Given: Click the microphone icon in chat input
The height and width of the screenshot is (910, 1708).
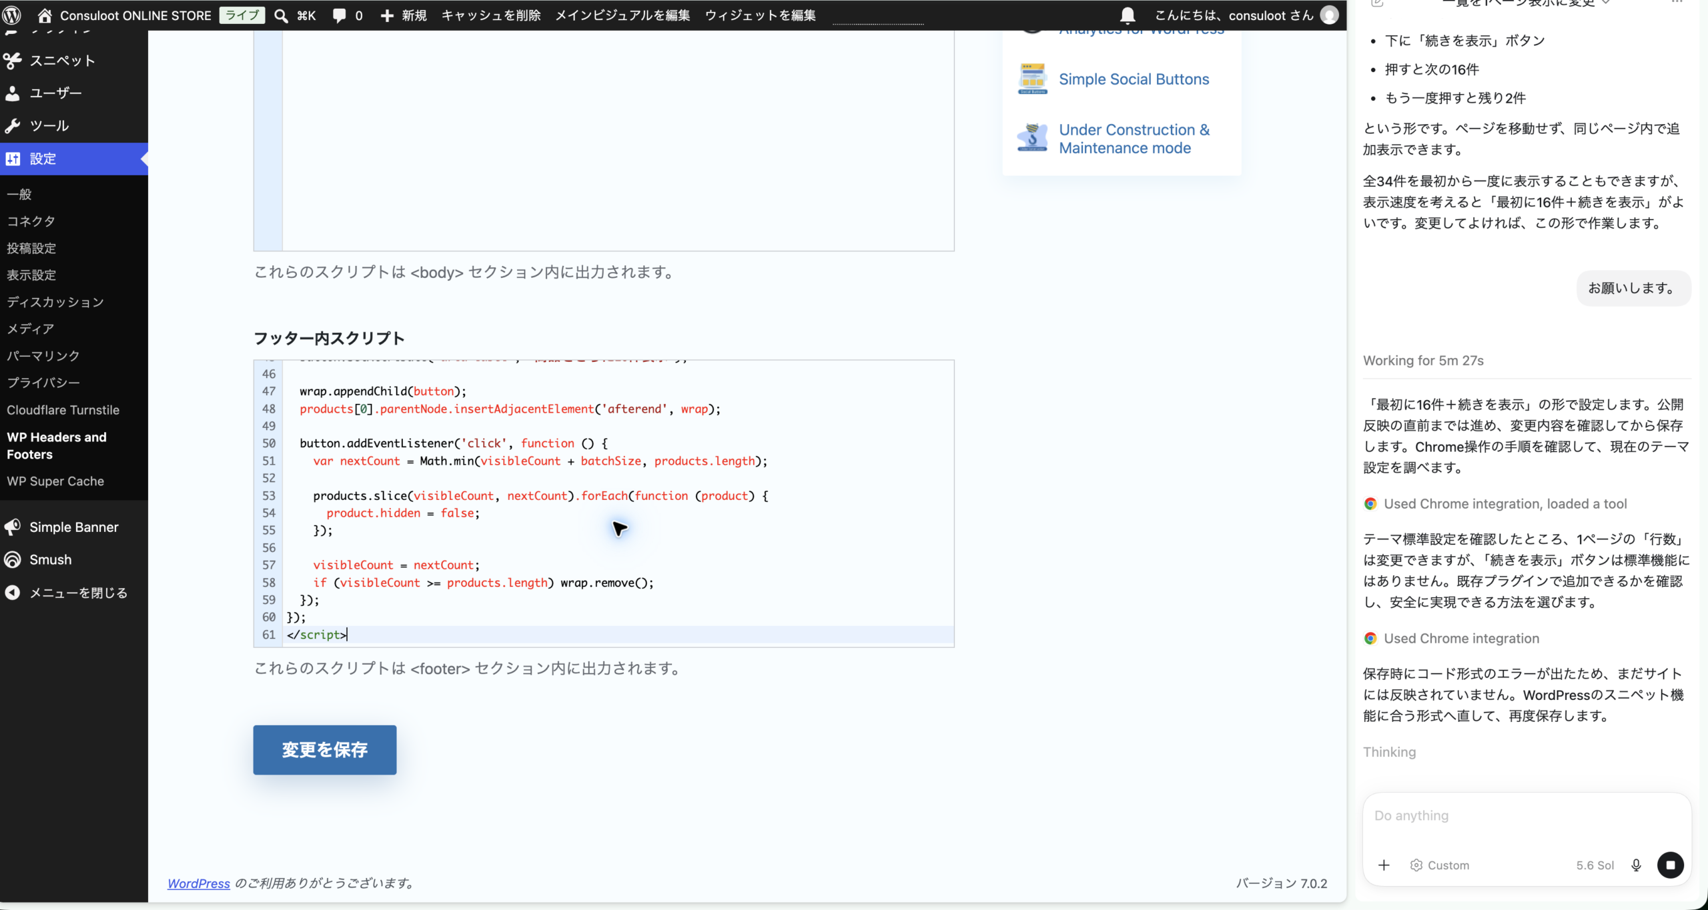Looking at the screenshot, I should click(x=1636, y=865).
